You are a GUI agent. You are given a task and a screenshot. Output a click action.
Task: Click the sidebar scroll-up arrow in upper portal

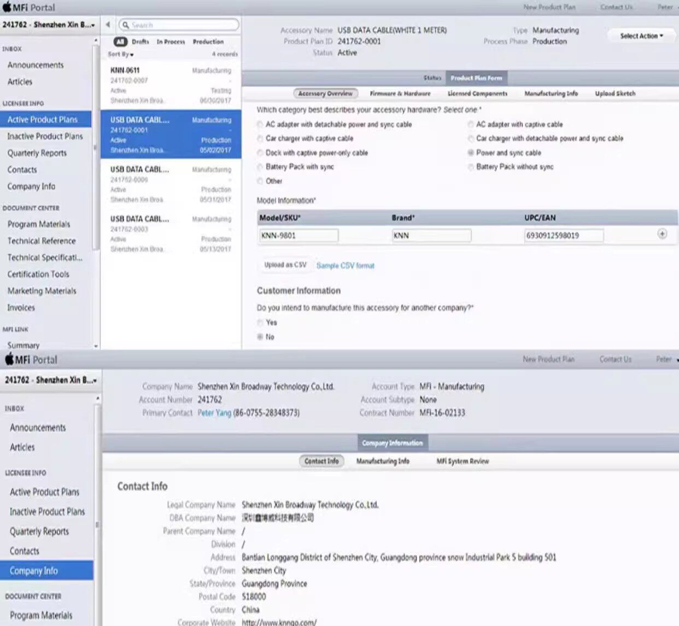pos(96,40)
